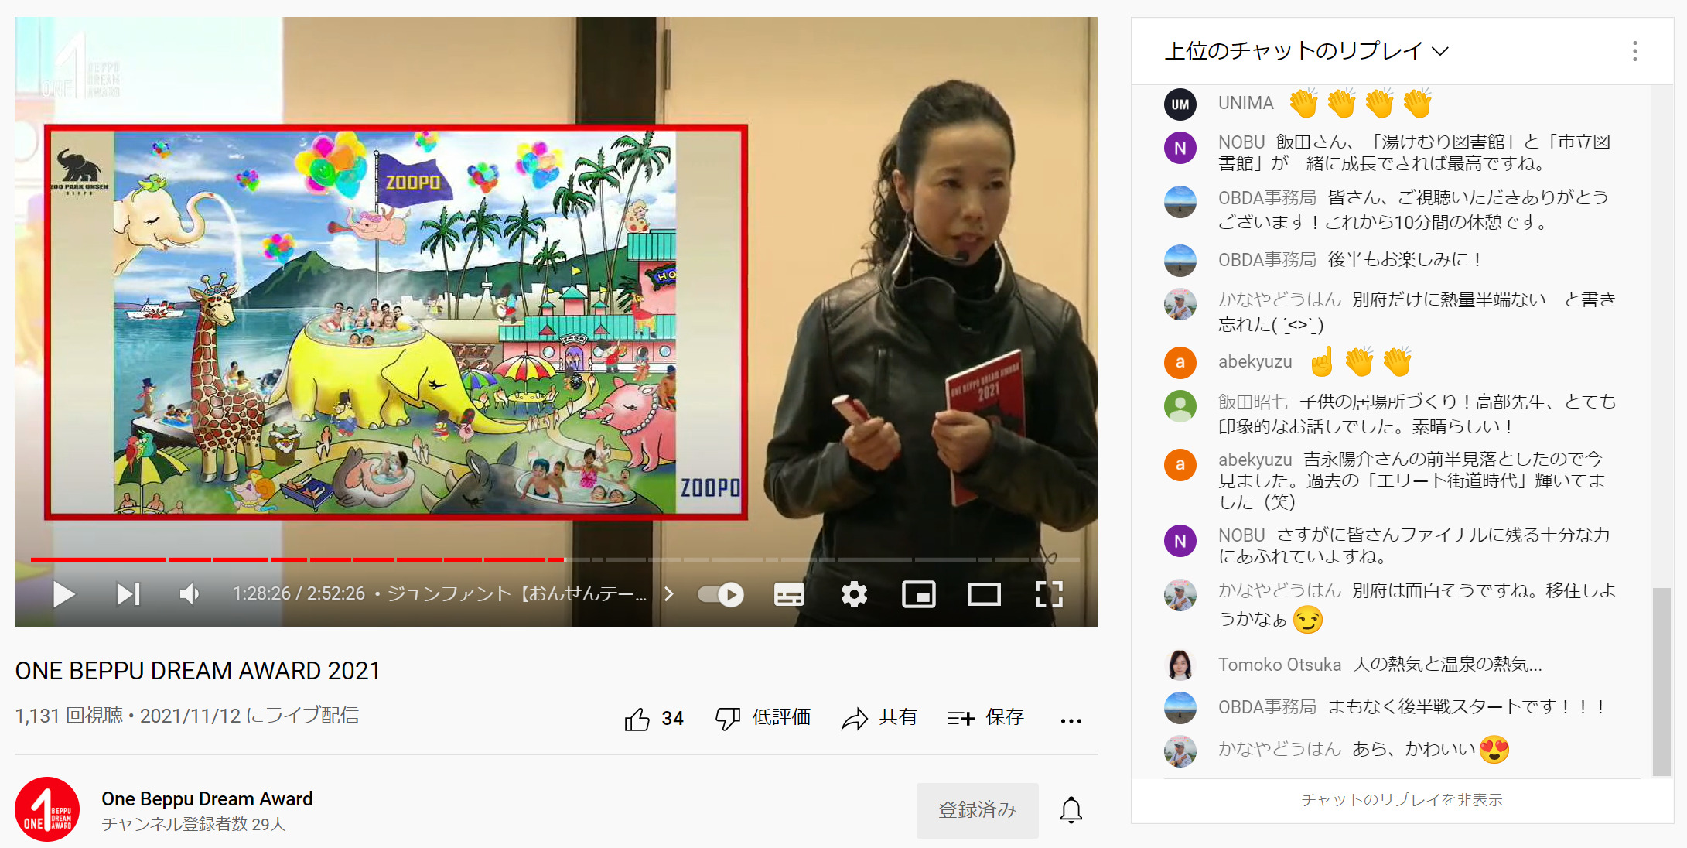Click the ジュンファント chapter title
This screenshot has width=1687, height=848.
[517, 593]
